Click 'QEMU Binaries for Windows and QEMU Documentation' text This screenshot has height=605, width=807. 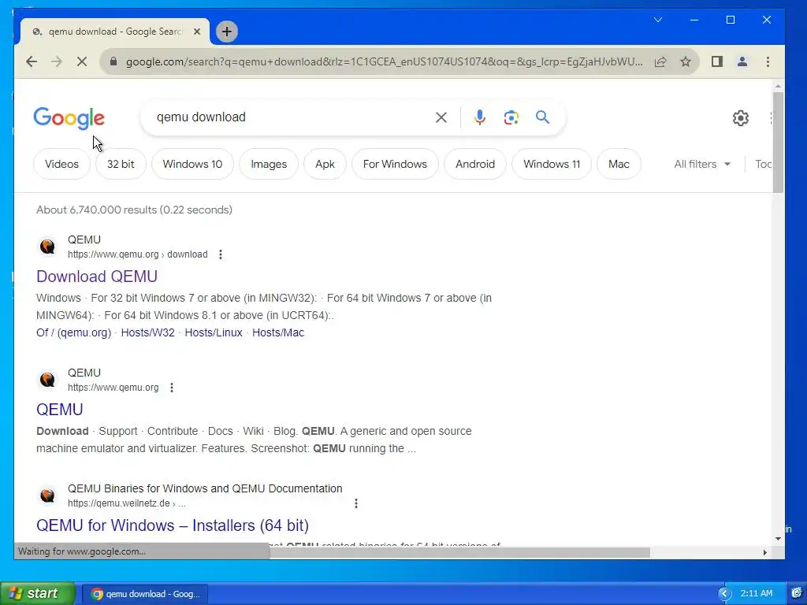tap(205, 488)
